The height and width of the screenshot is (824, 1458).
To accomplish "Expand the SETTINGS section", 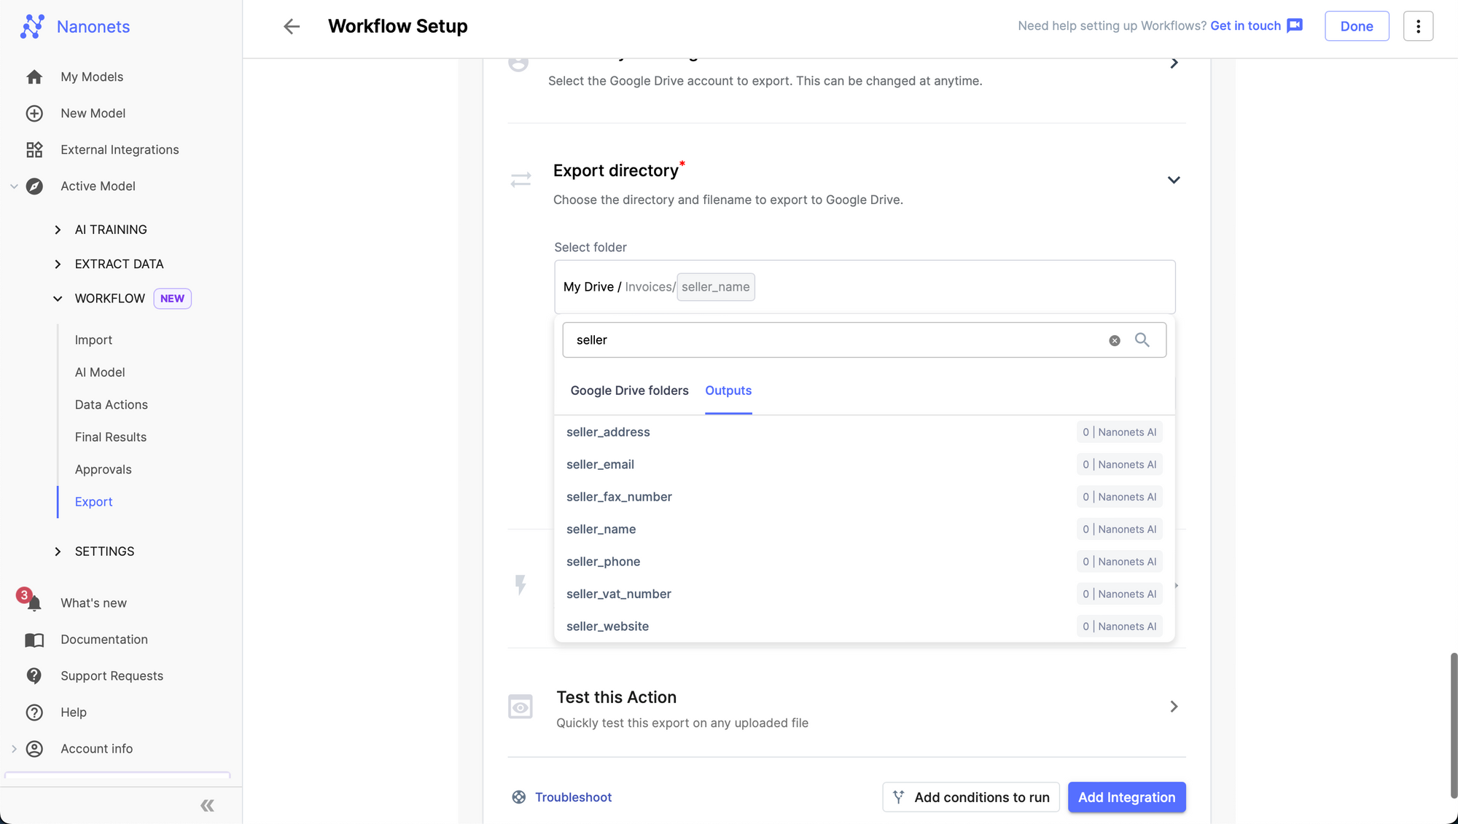I will pos(58,552).
